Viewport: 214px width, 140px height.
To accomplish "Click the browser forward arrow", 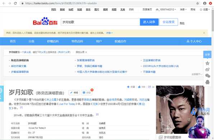I will tap(10, 3).
